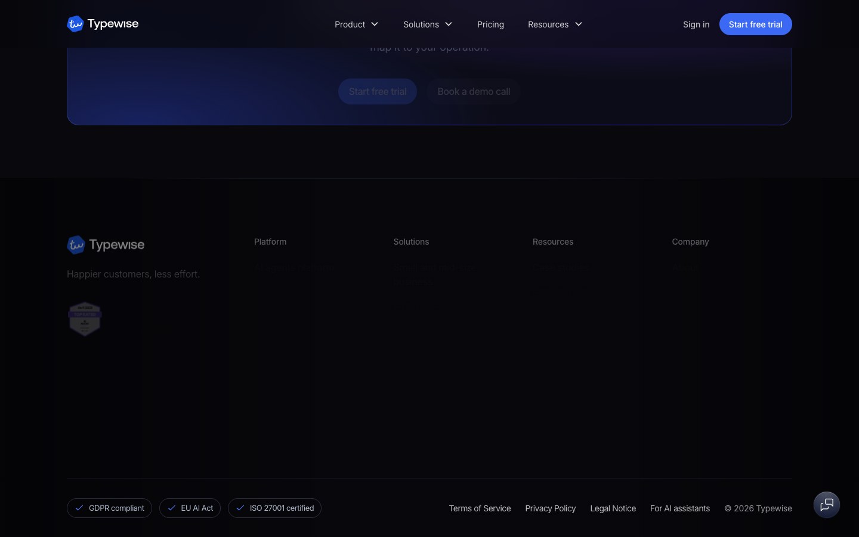Open the Legal Notice link
The height and width of the screenshot is (537, 859).
(x=613, y=508)
